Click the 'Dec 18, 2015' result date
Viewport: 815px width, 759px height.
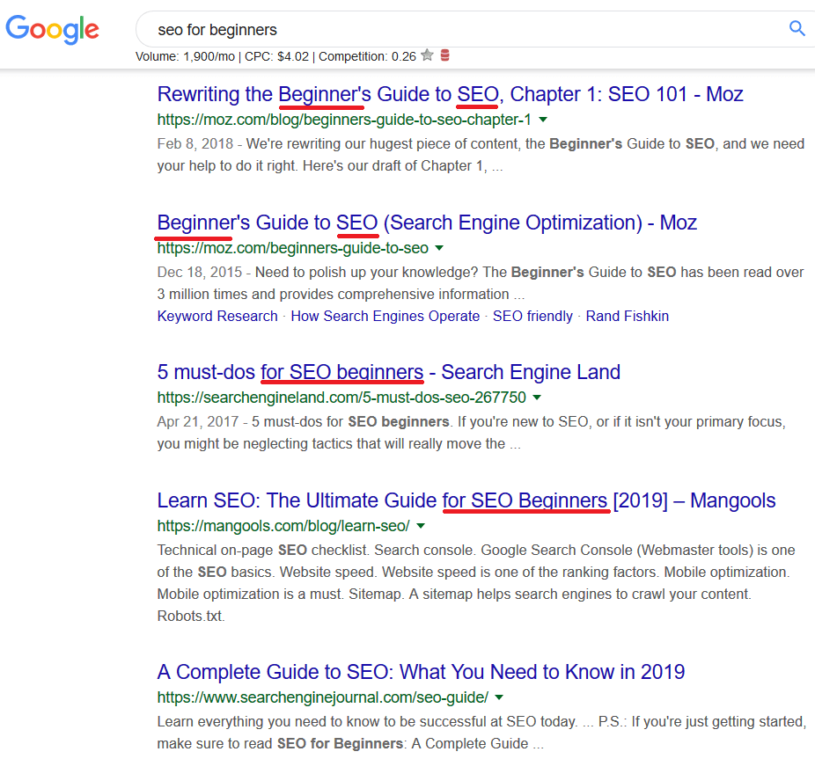tap(200, 272)
